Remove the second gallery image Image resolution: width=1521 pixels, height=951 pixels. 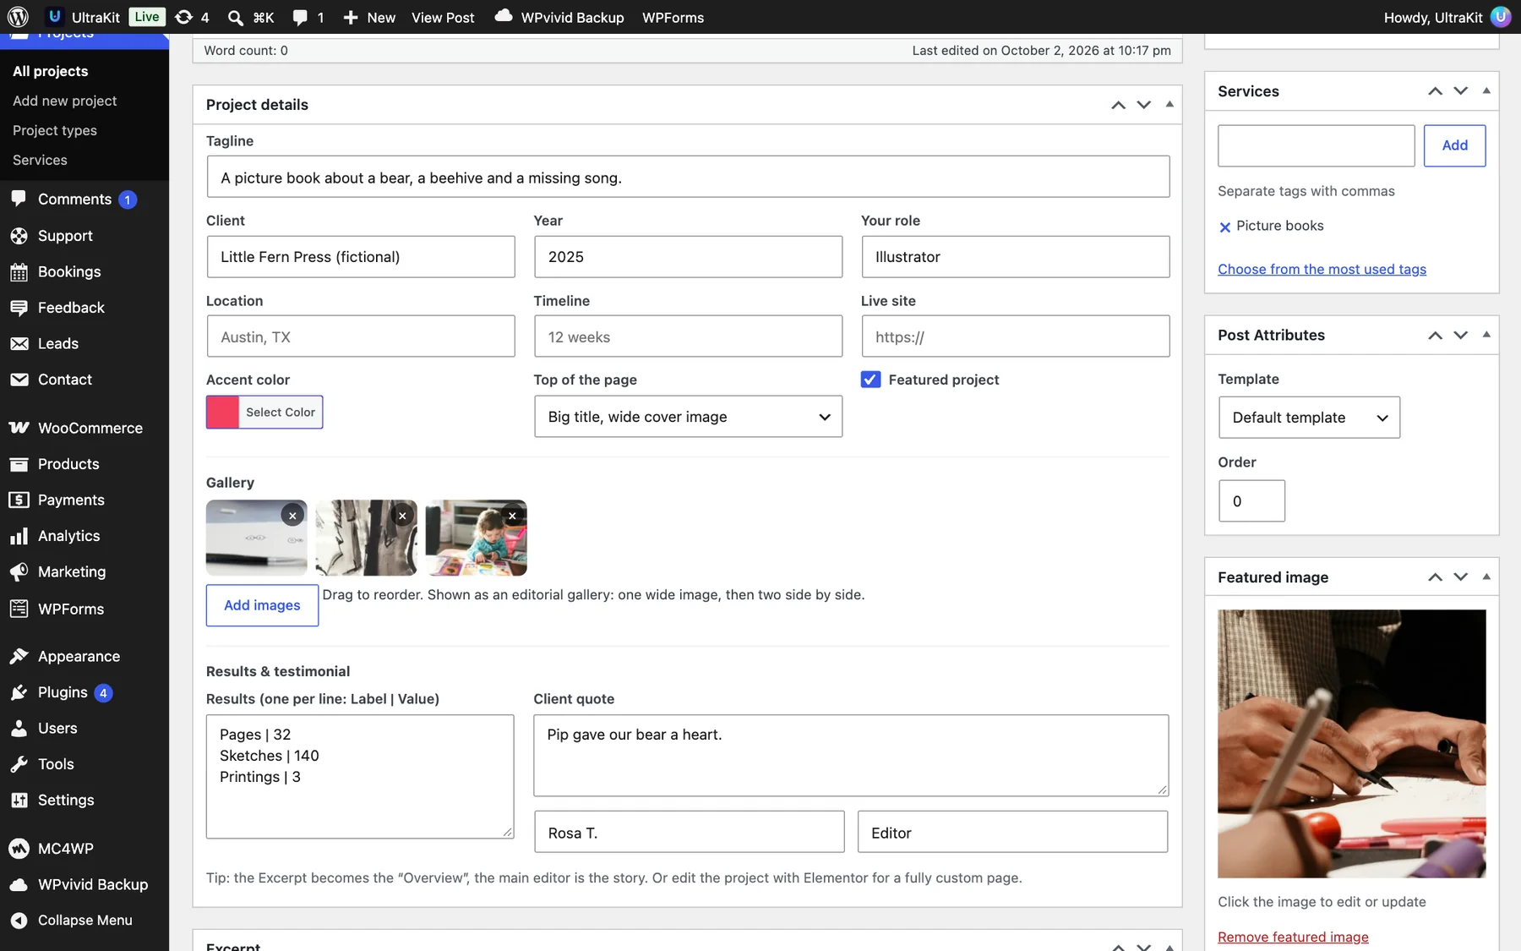tap(402, 515)
